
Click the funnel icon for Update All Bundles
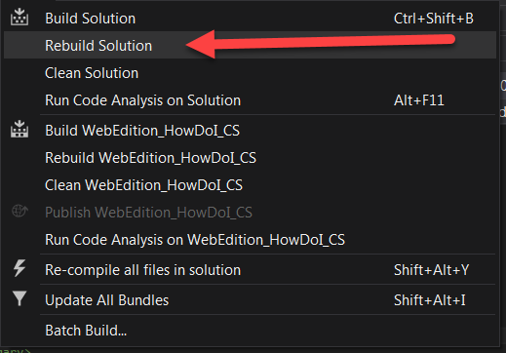click(x=19, y=298)
